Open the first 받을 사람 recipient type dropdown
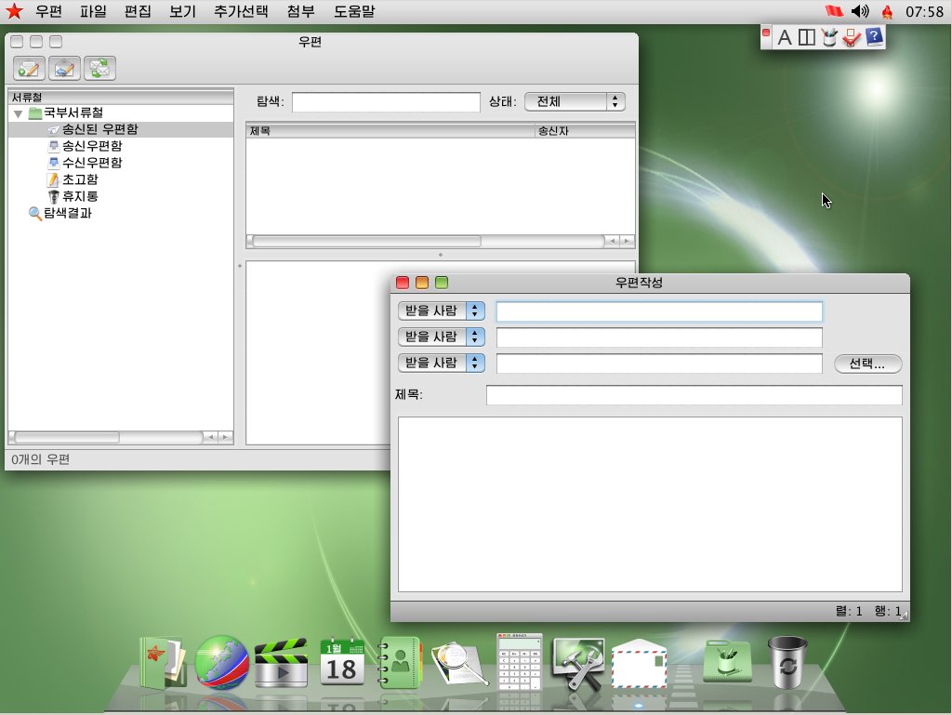 click(442, 311)
